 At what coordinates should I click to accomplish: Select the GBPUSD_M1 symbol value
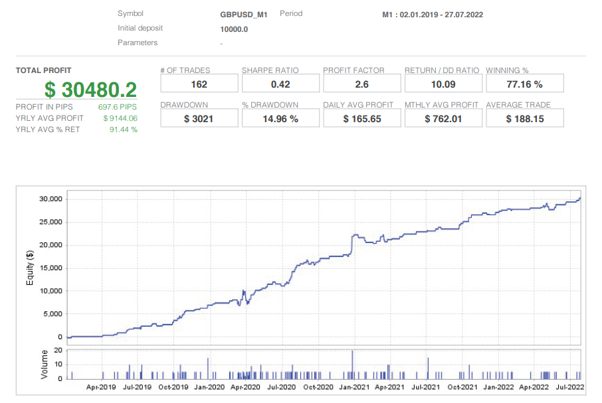pyautogui.click(x=241, y=13)
